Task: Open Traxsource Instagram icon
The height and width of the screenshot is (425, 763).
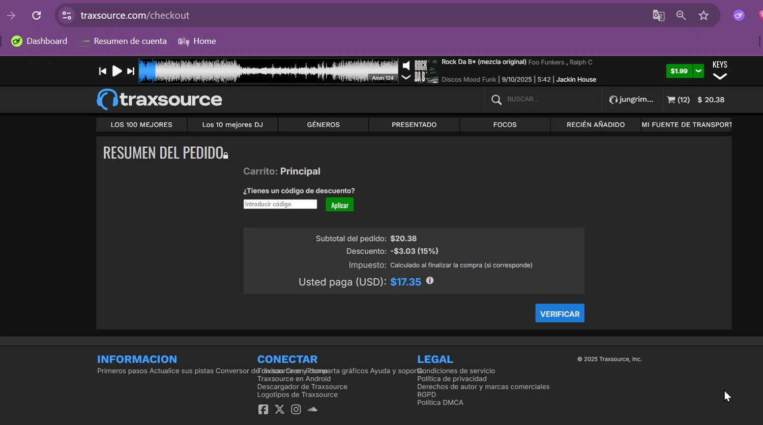Action: [x=296, y=409]
